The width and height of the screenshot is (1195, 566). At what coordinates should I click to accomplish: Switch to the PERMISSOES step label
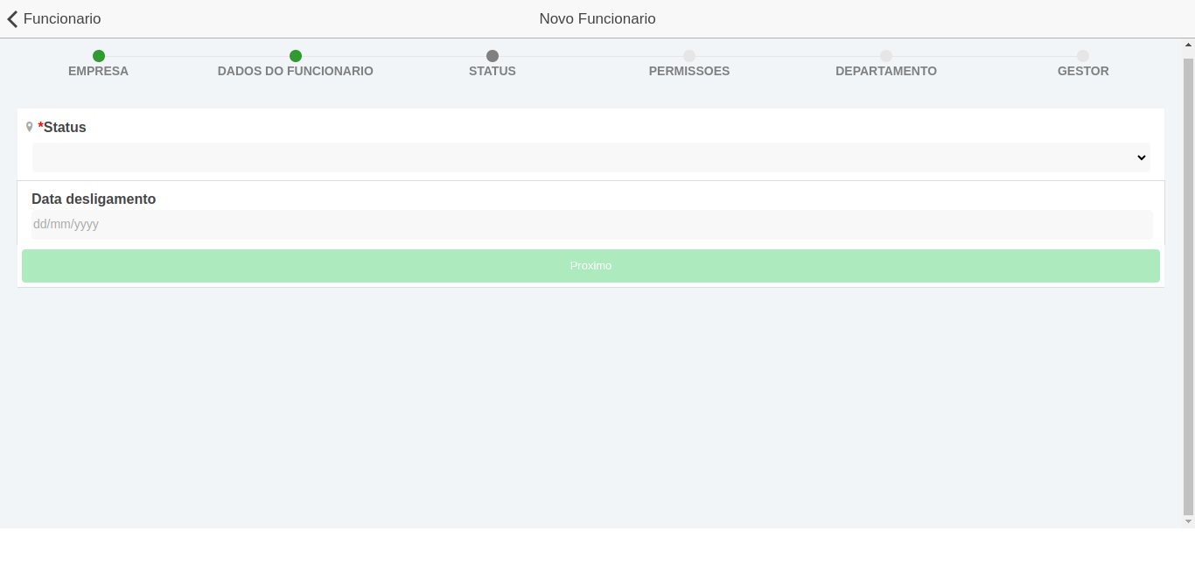689,71
